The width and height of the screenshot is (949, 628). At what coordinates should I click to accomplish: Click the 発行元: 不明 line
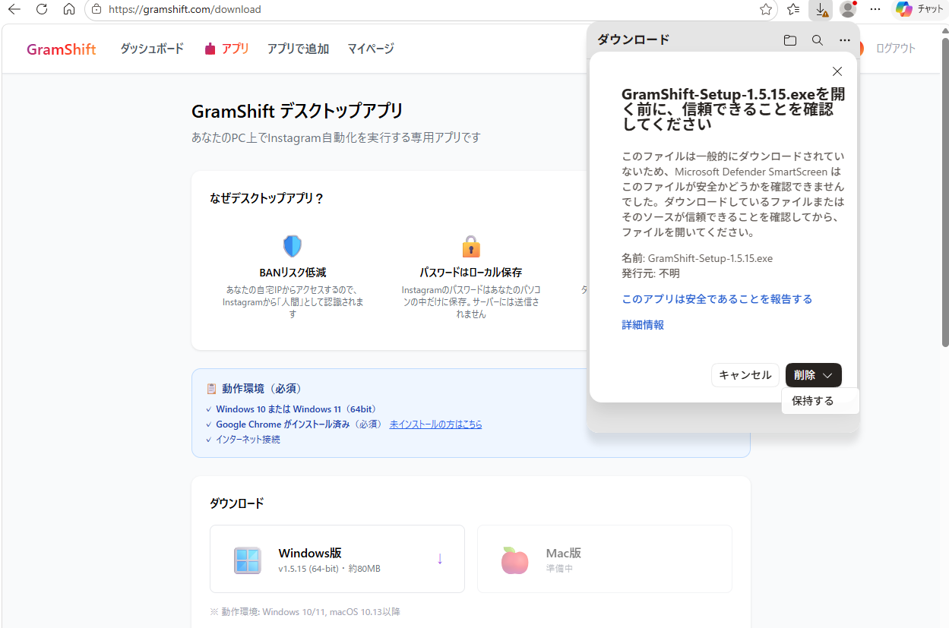650,273
